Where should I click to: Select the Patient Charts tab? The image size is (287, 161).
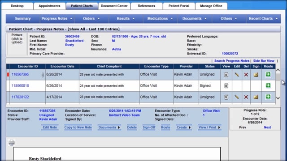pos(82,6)
